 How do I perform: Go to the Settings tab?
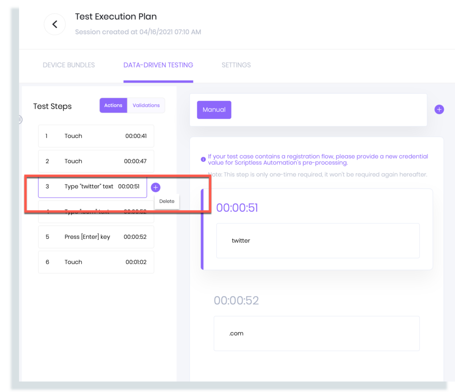[x=236, y=65]
